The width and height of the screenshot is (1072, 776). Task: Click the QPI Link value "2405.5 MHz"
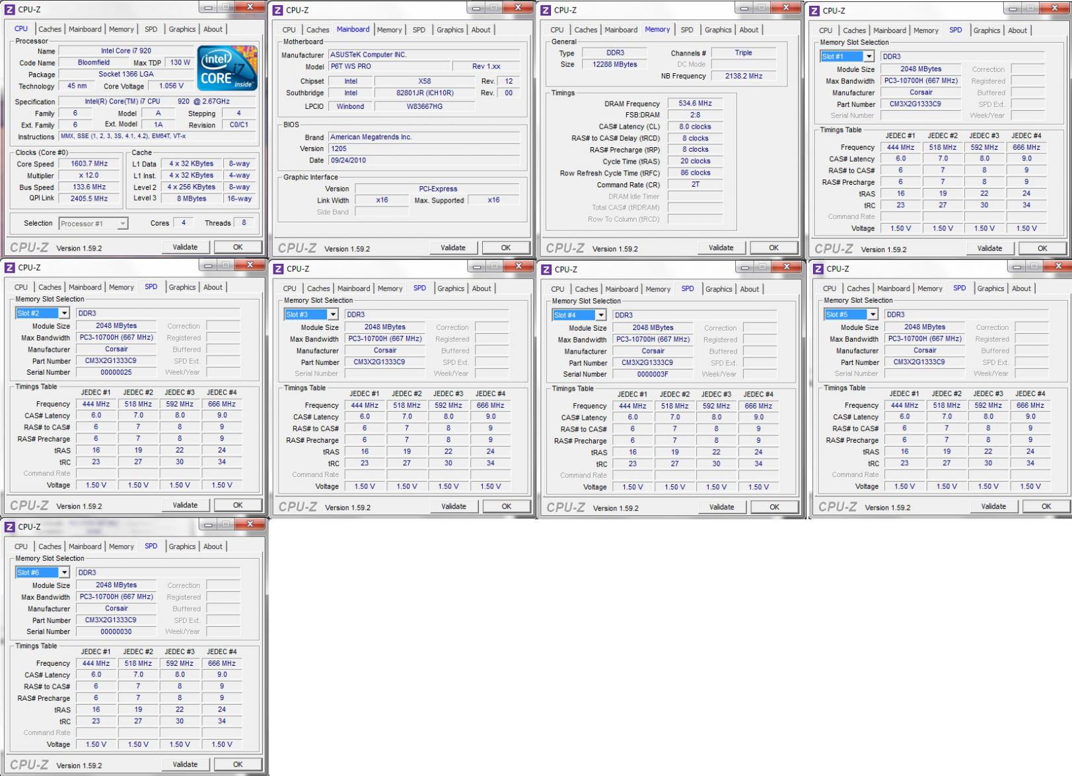coord(89,199)
